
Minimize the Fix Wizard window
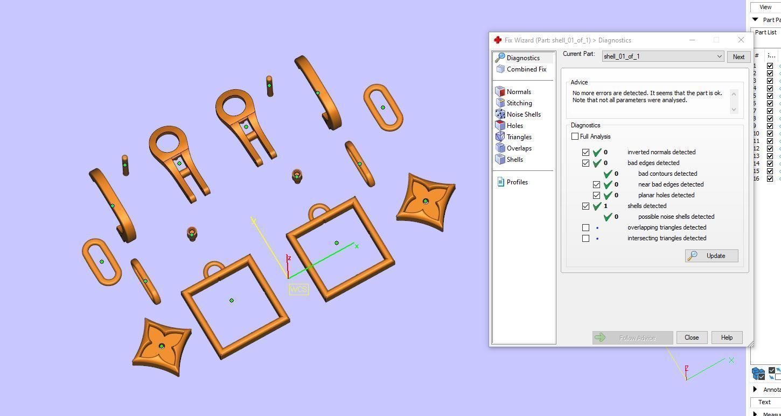pos(692,40)
